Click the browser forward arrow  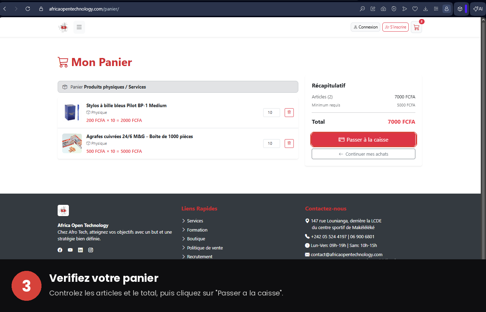16,9
